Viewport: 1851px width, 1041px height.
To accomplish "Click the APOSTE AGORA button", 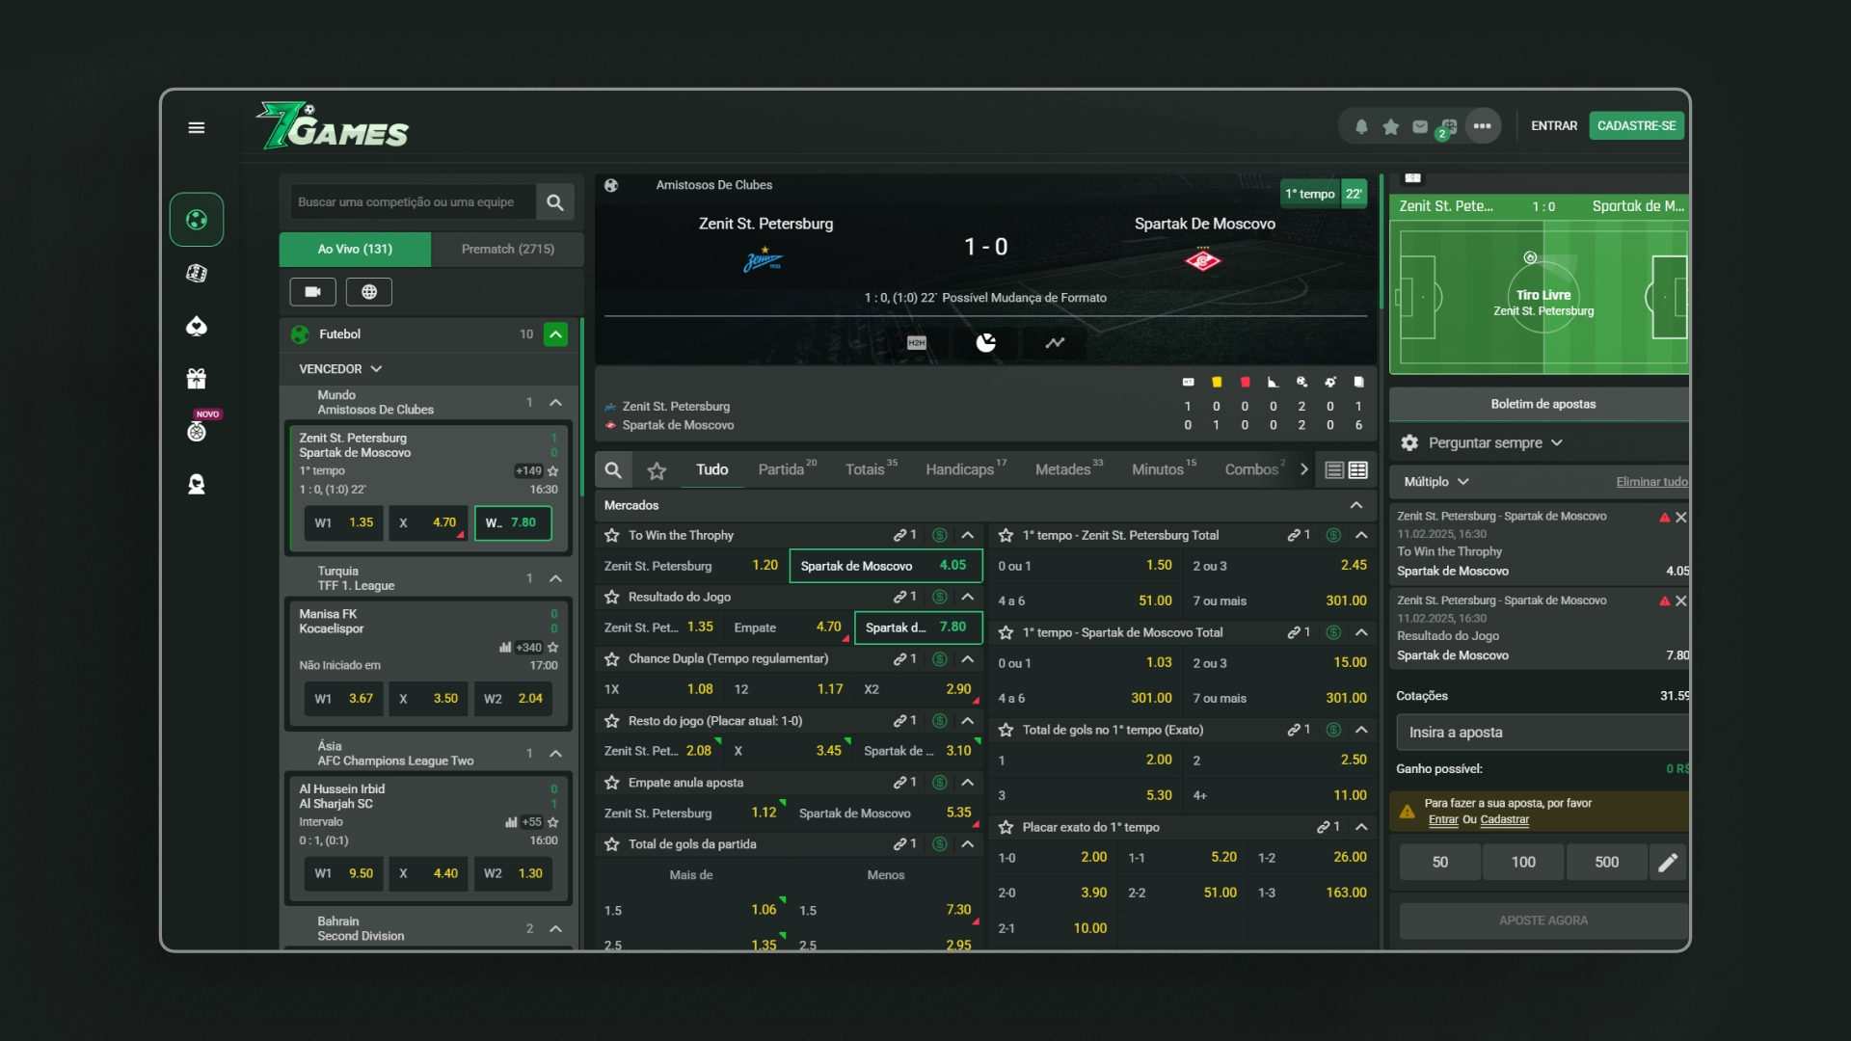I will coord(1543,921).
